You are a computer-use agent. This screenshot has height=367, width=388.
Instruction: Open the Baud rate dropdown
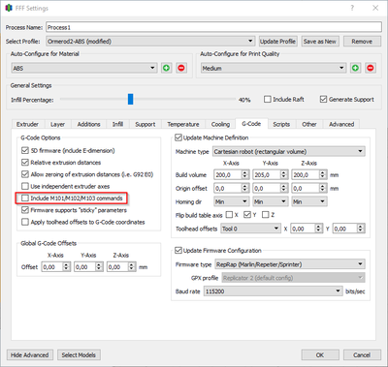click(x=273, y=291)
